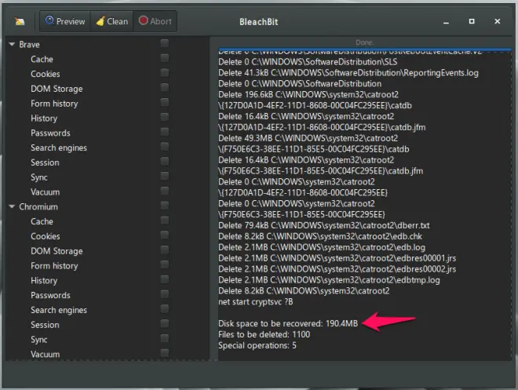518x390 pixels.
Task: Open the BleachBit application menu icon
Action: (x=20, y=21)
